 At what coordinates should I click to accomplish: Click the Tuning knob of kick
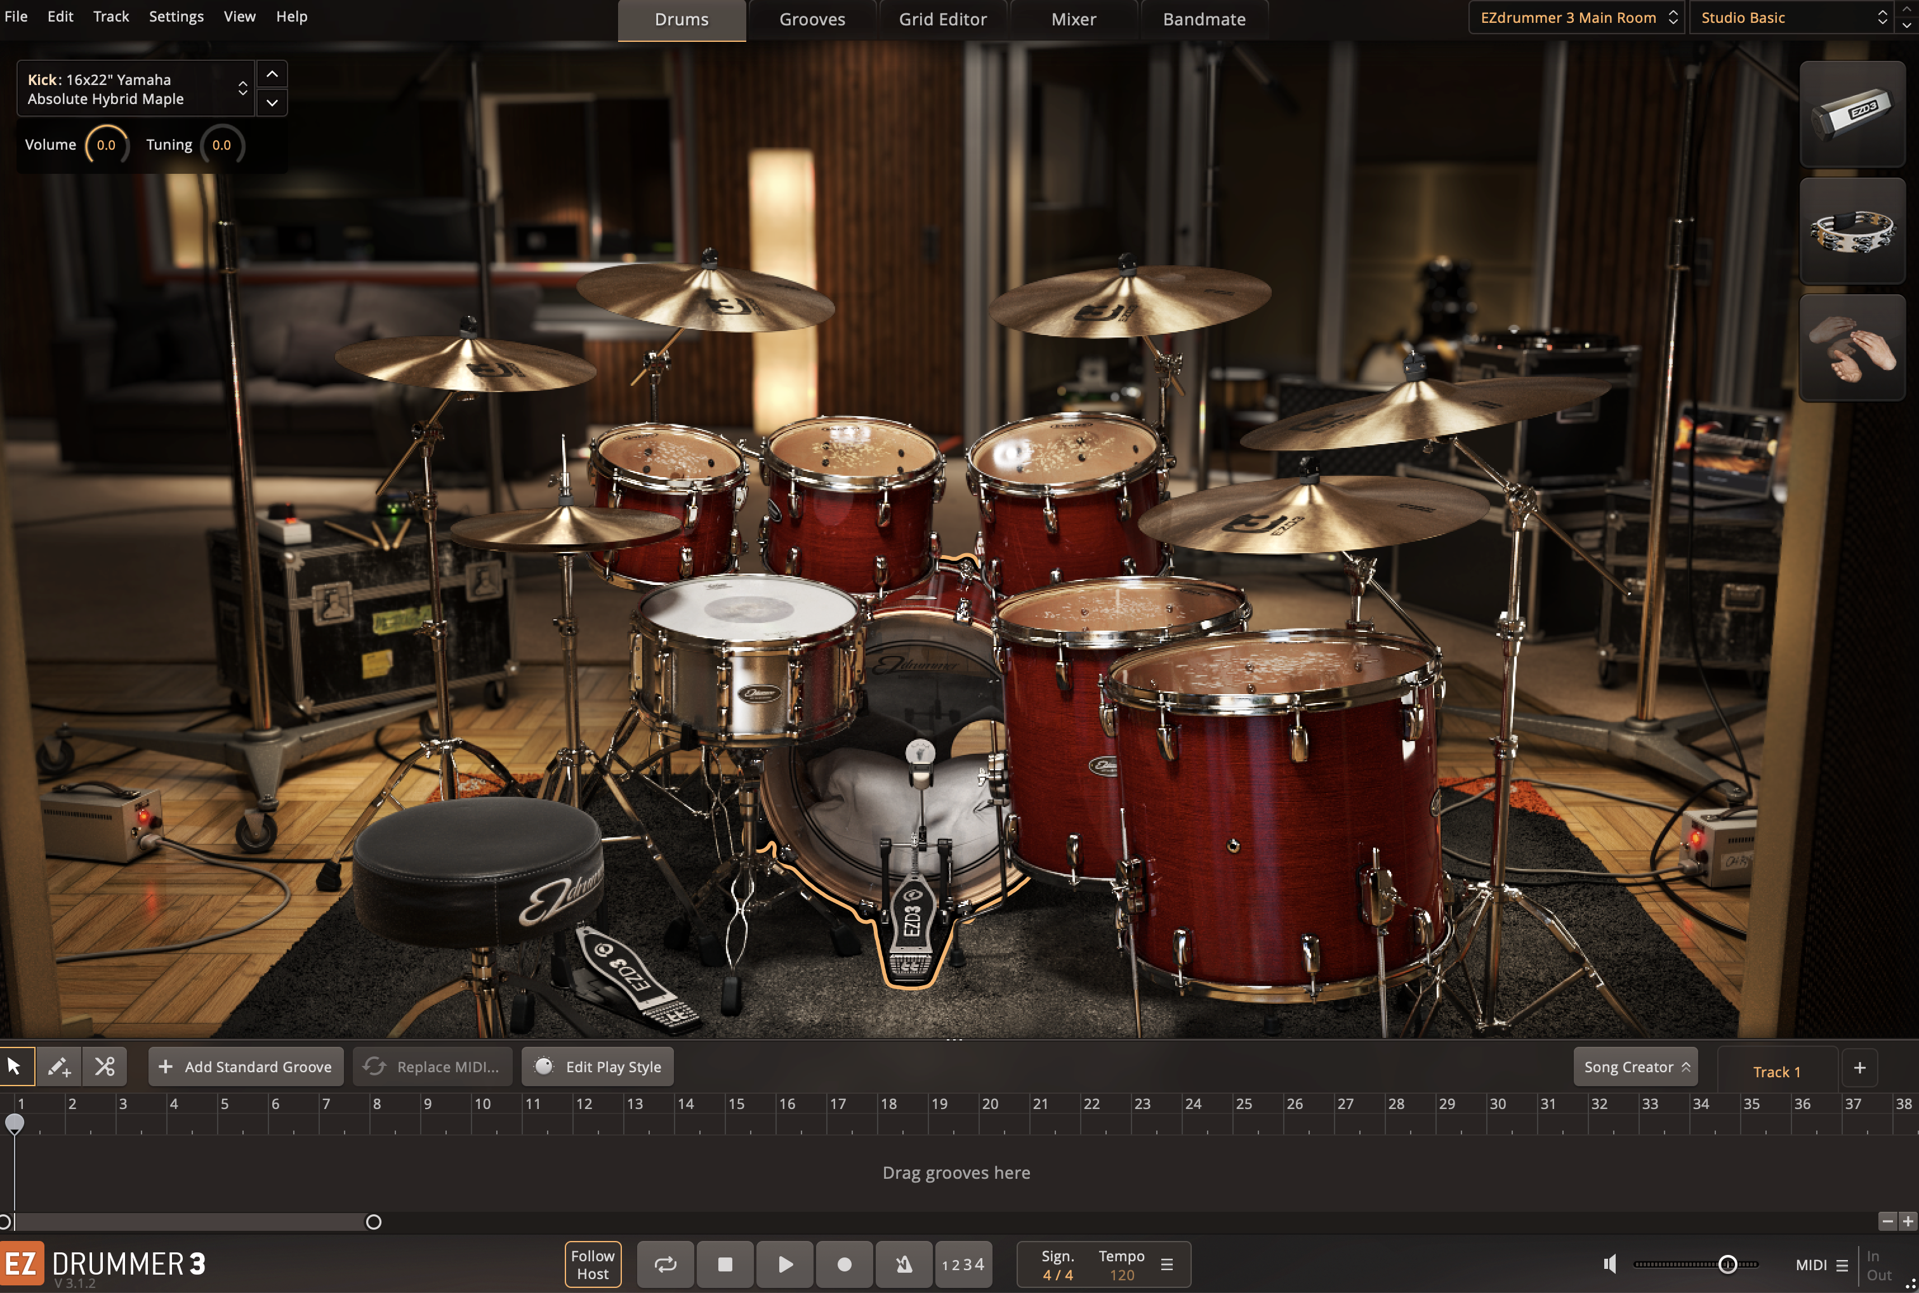tap(222, 145)
